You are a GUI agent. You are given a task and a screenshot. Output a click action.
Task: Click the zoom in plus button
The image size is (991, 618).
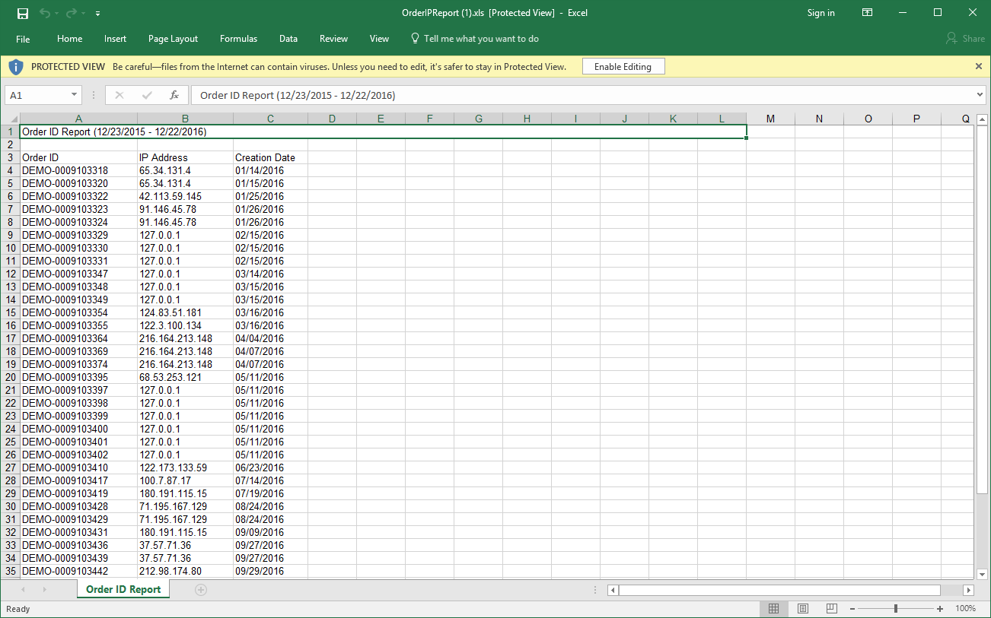pos(940,609)
